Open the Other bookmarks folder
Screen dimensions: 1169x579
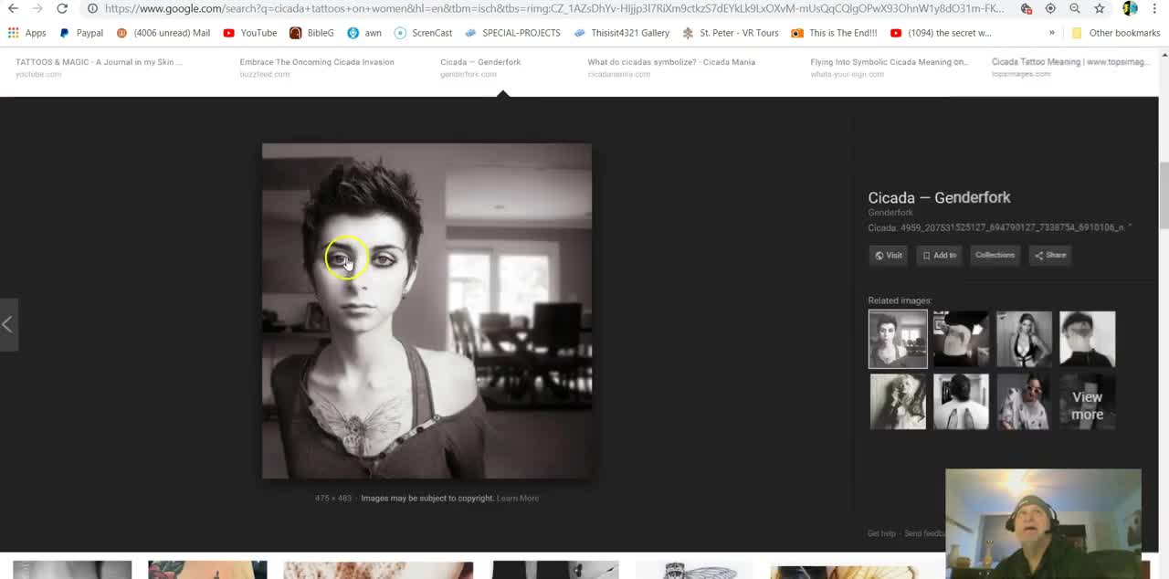1115,33
